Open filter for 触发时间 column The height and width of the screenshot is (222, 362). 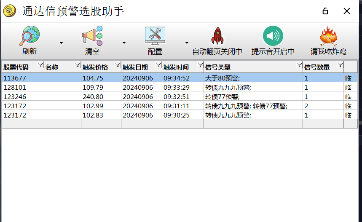(x=200, y=65)
